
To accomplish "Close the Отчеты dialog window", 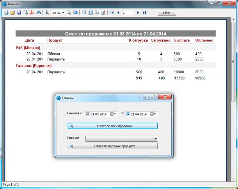I will pyautogui.click(x=165, y=97).
